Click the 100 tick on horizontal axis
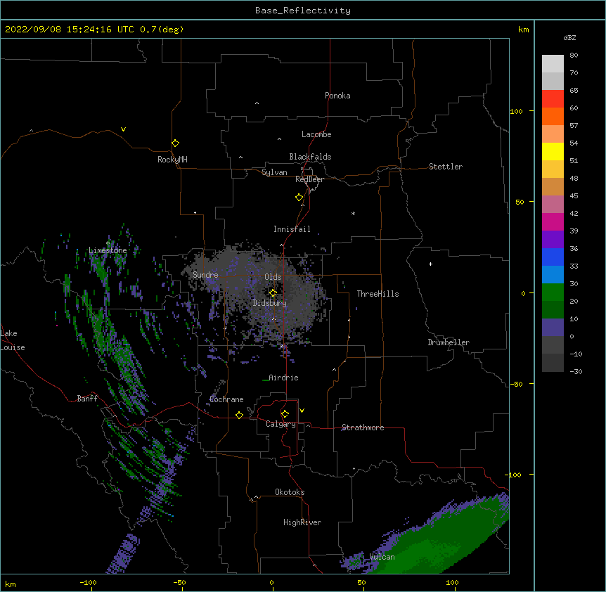The height and width of the screenshot is (592, 606). tap(452, 583)
